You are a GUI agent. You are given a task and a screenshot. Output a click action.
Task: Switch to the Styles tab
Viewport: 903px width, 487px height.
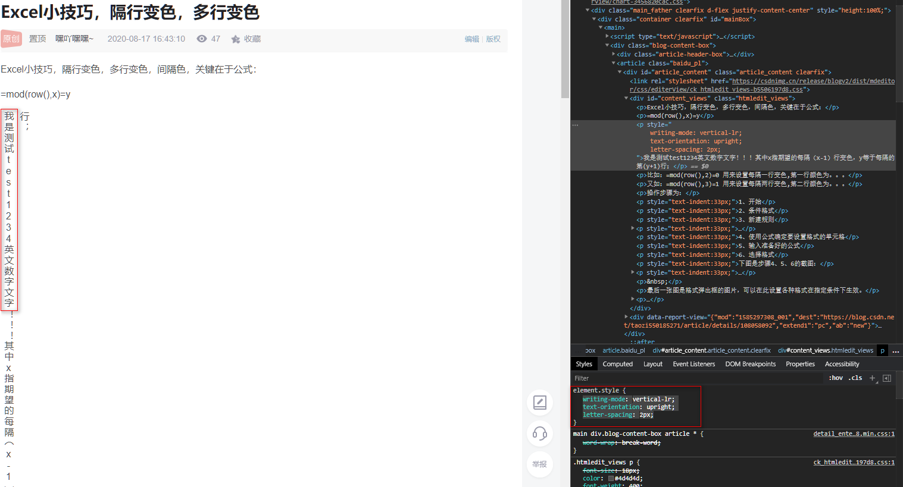pos(584,364)
